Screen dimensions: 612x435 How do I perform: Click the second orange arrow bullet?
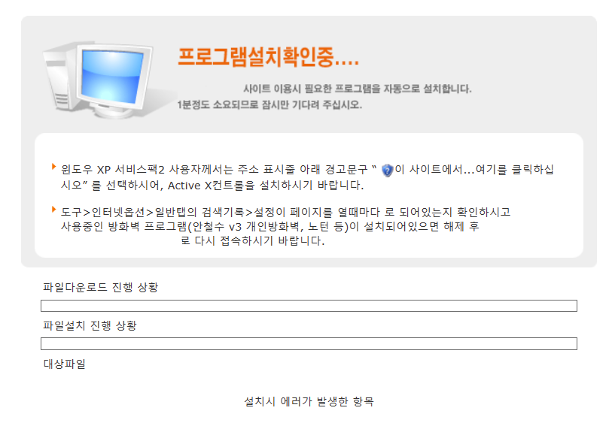54,210
